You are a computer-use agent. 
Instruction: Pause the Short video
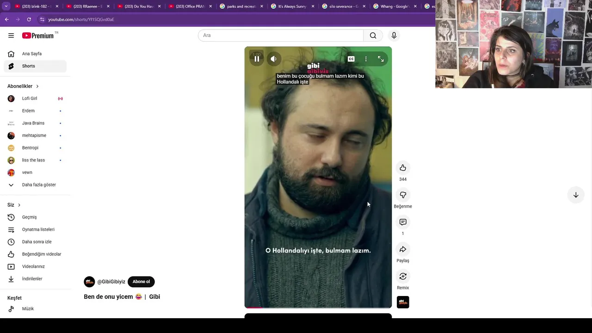click(x=257, y=59)
